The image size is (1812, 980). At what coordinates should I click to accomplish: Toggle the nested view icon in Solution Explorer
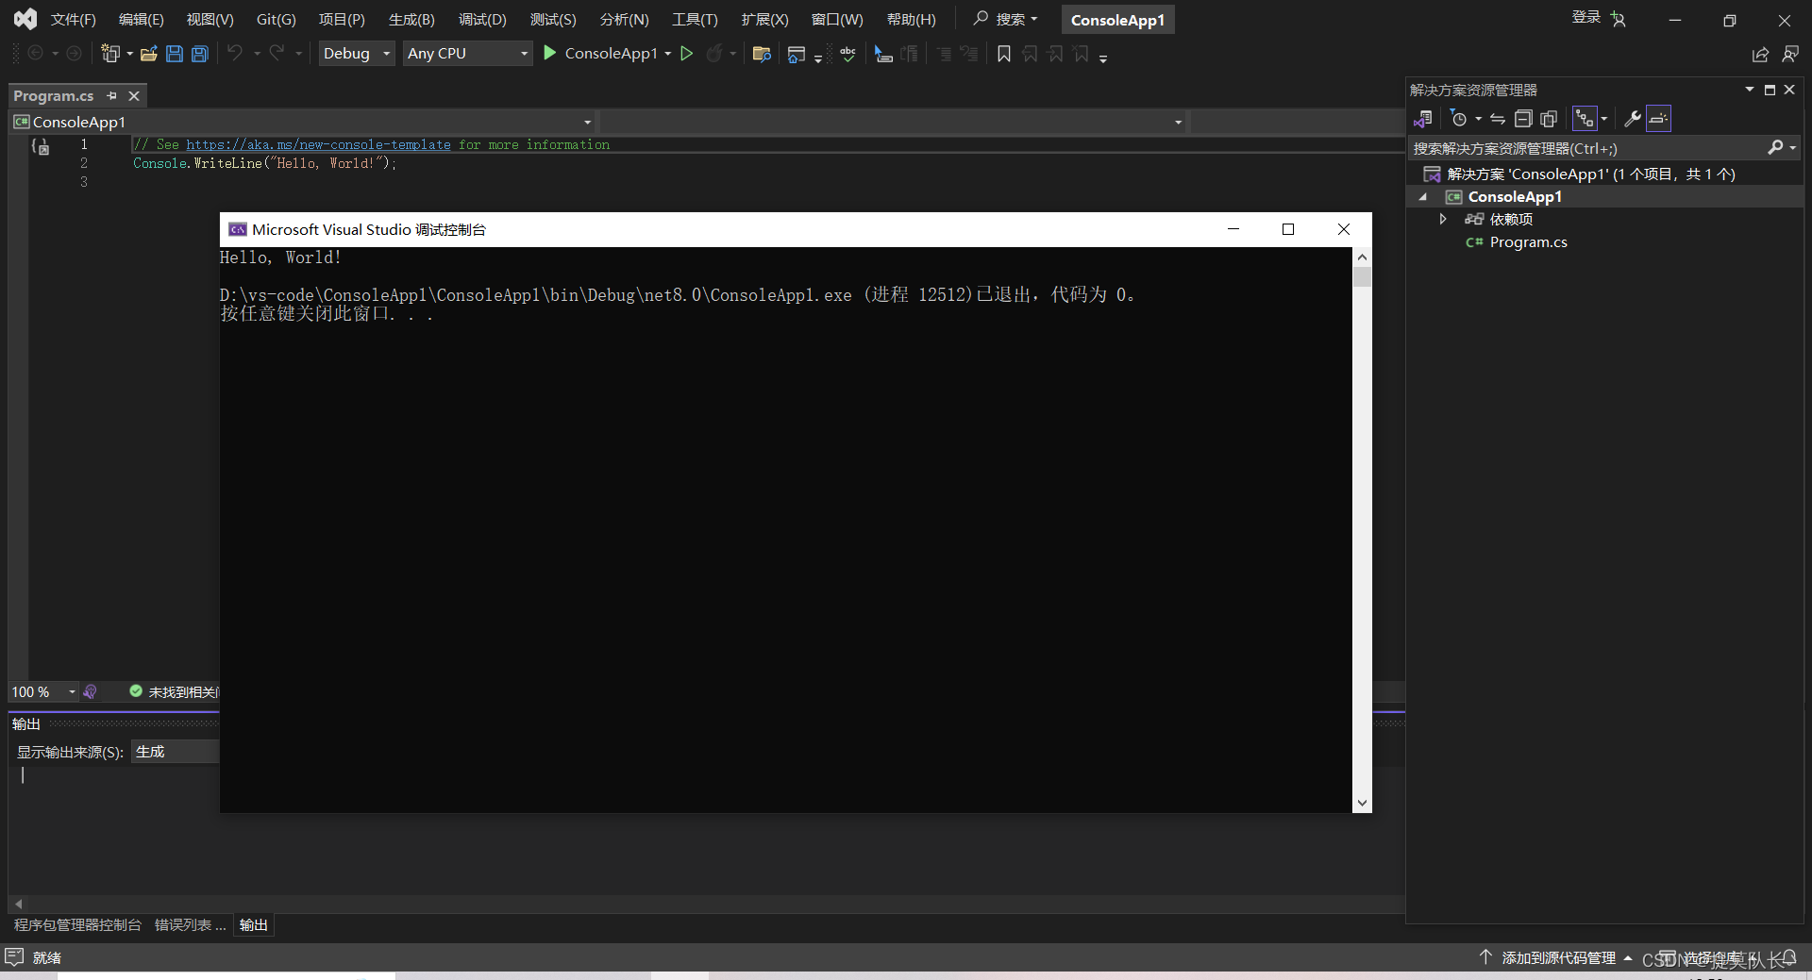[x=1585, y=119]
